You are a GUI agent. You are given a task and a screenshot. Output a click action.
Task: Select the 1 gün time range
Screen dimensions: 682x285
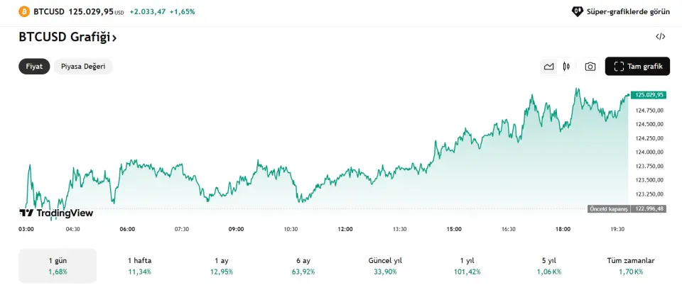[58, 266]
